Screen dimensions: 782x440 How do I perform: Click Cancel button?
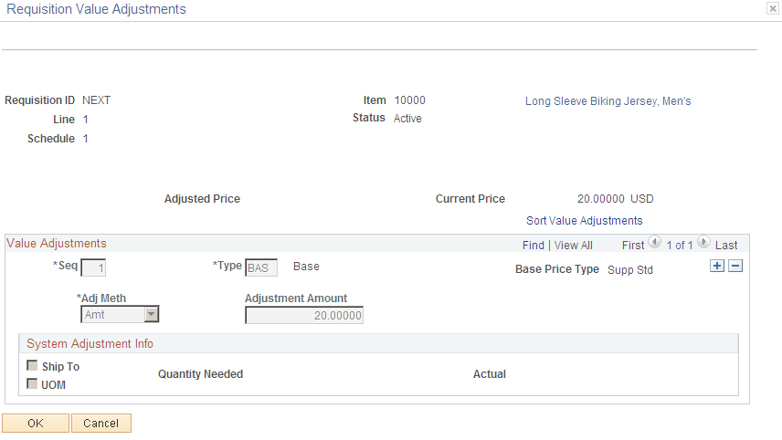[x=101, y=423]
